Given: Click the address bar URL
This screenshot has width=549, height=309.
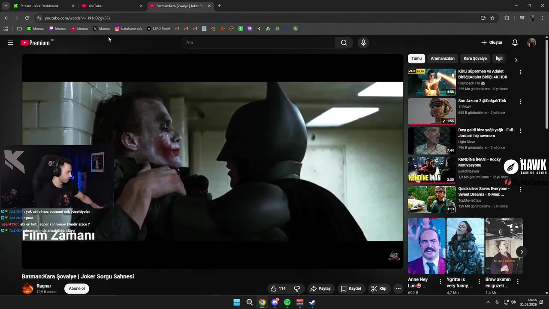Looking at the screenshot, I should pyautogui.click(x=77, y=18).
